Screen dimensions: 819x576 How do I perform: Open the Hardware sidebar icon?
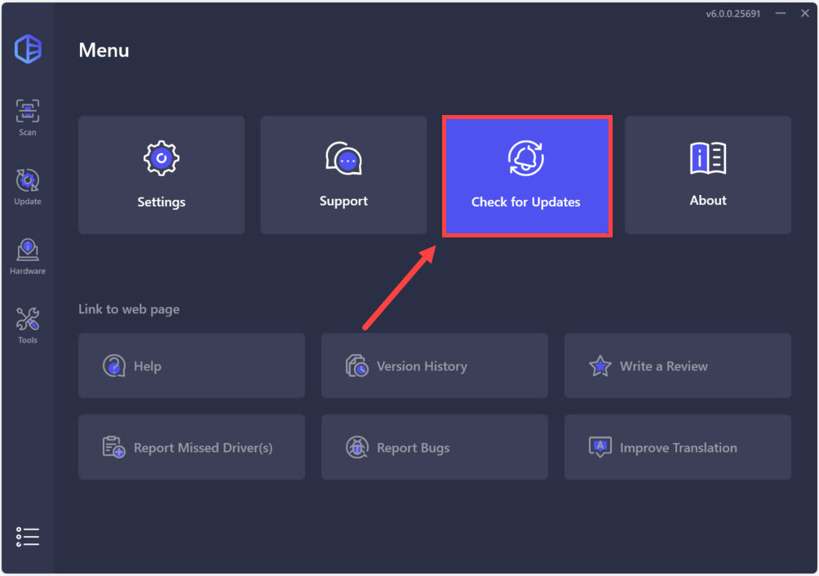28,256
